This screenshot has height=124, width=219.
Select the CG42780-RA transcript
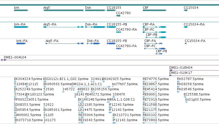pos(118,32)
